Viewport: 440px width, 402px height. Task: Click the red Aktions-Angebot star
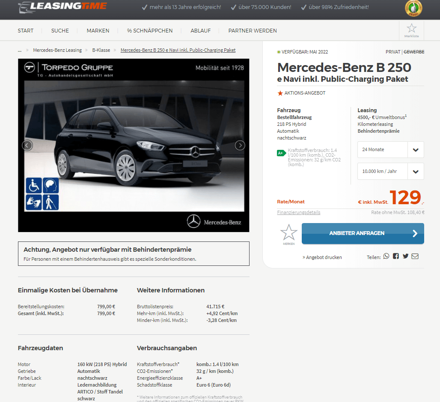[x=280, y=93]
